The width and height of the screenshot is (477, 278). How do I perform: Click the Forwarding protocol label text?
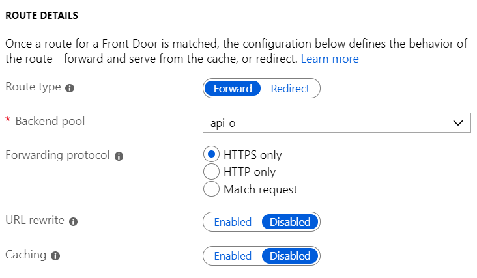click(x=58, y=156)
